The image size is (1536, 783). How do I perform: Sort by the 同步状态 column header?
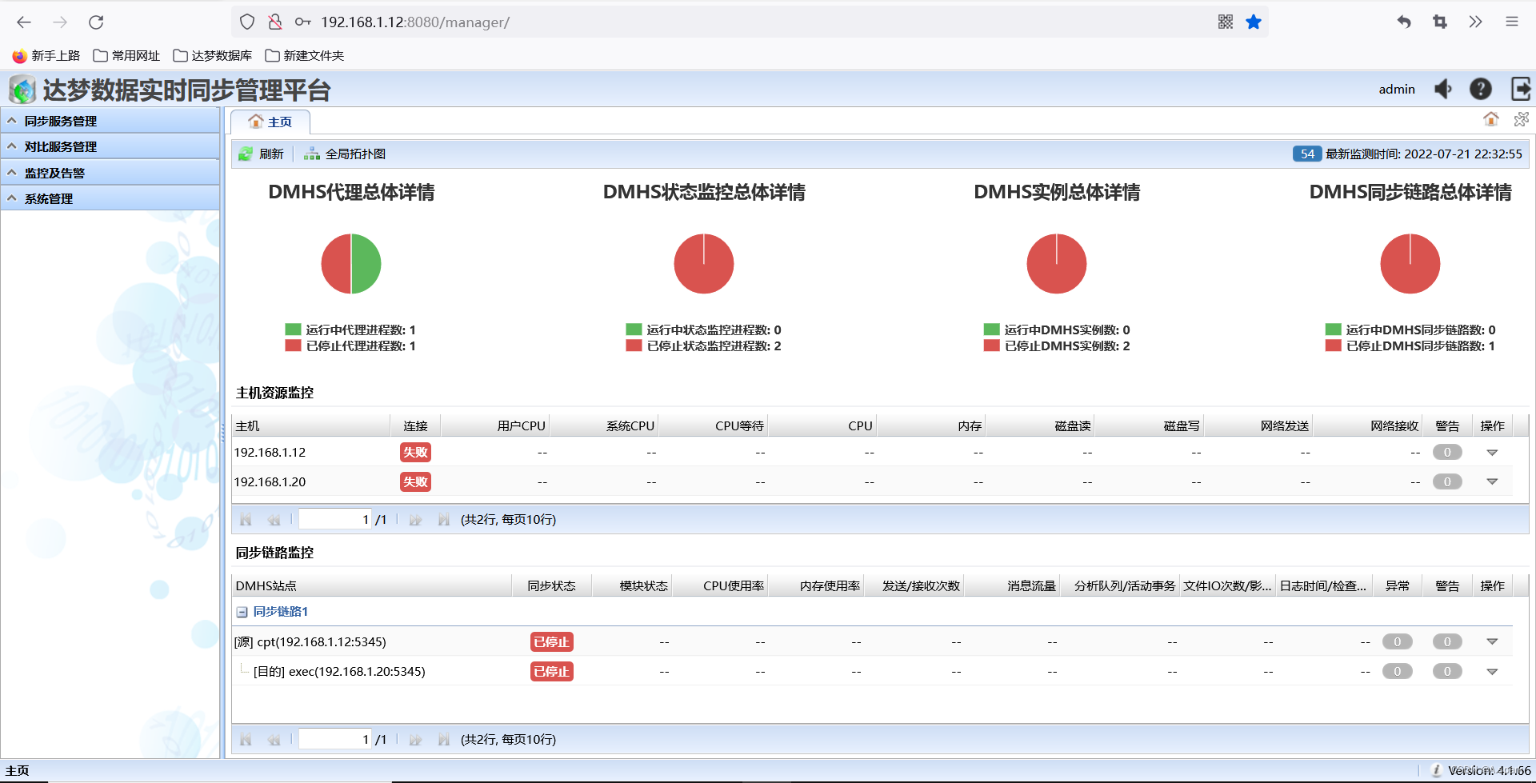pyautogui.click(x=552, y=586)
